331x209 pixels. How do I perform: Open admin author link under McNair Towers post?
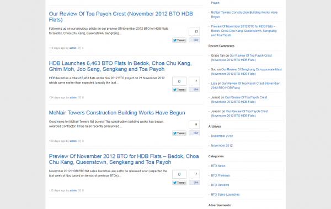coord(73,141)
